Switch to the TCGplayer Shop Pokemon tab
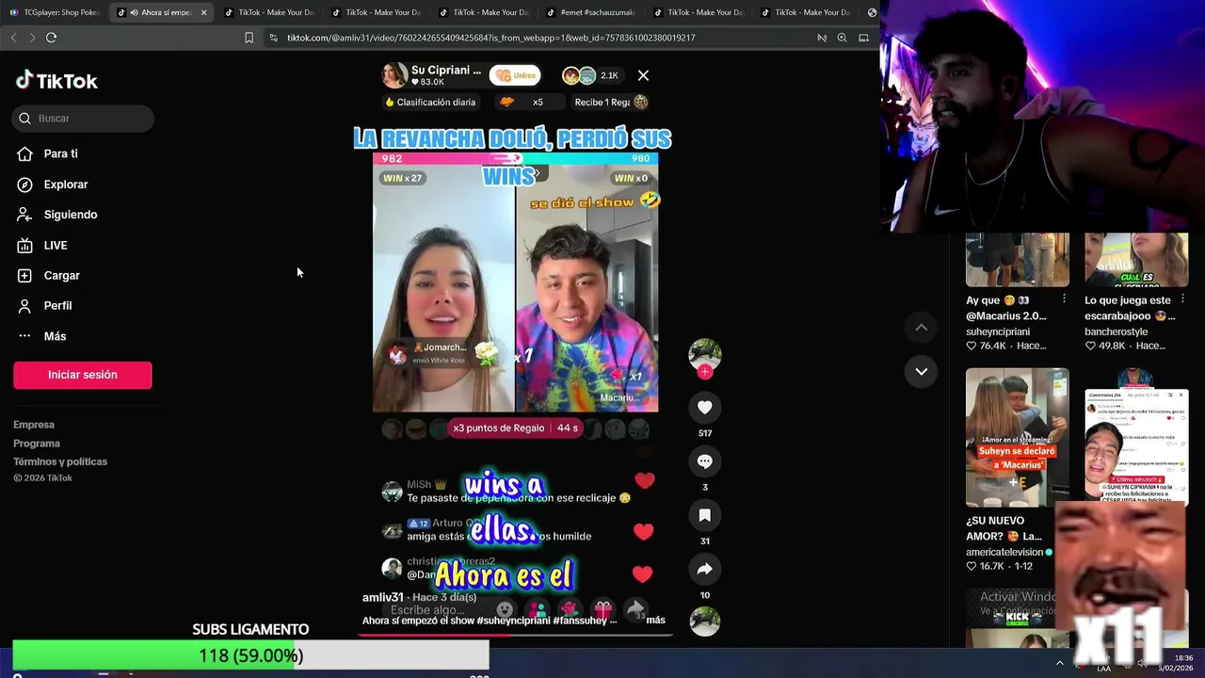This screenshot has width=1205, height=678. coord(54,12)
